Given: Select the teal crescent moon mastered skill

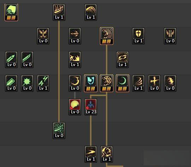Looking at the screenshot, I should point(123,83).
